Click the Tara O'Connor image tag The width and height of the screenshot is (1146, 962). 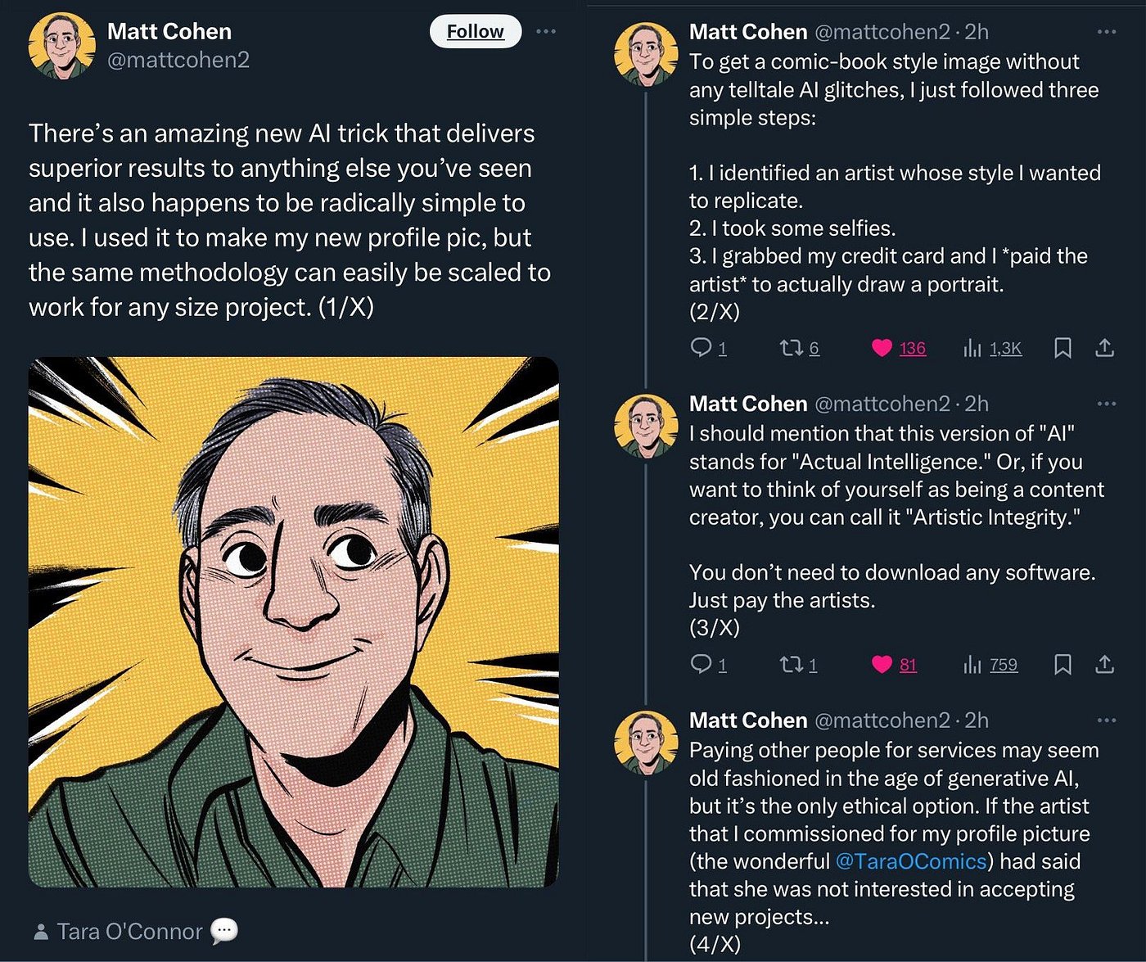click(129, 931)
